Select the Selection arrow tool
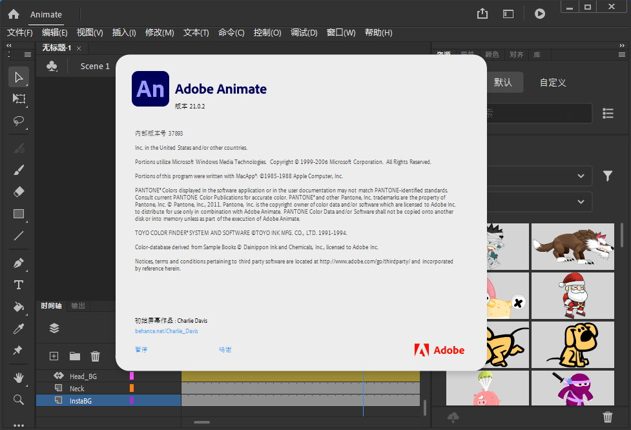 pos(19,77)
